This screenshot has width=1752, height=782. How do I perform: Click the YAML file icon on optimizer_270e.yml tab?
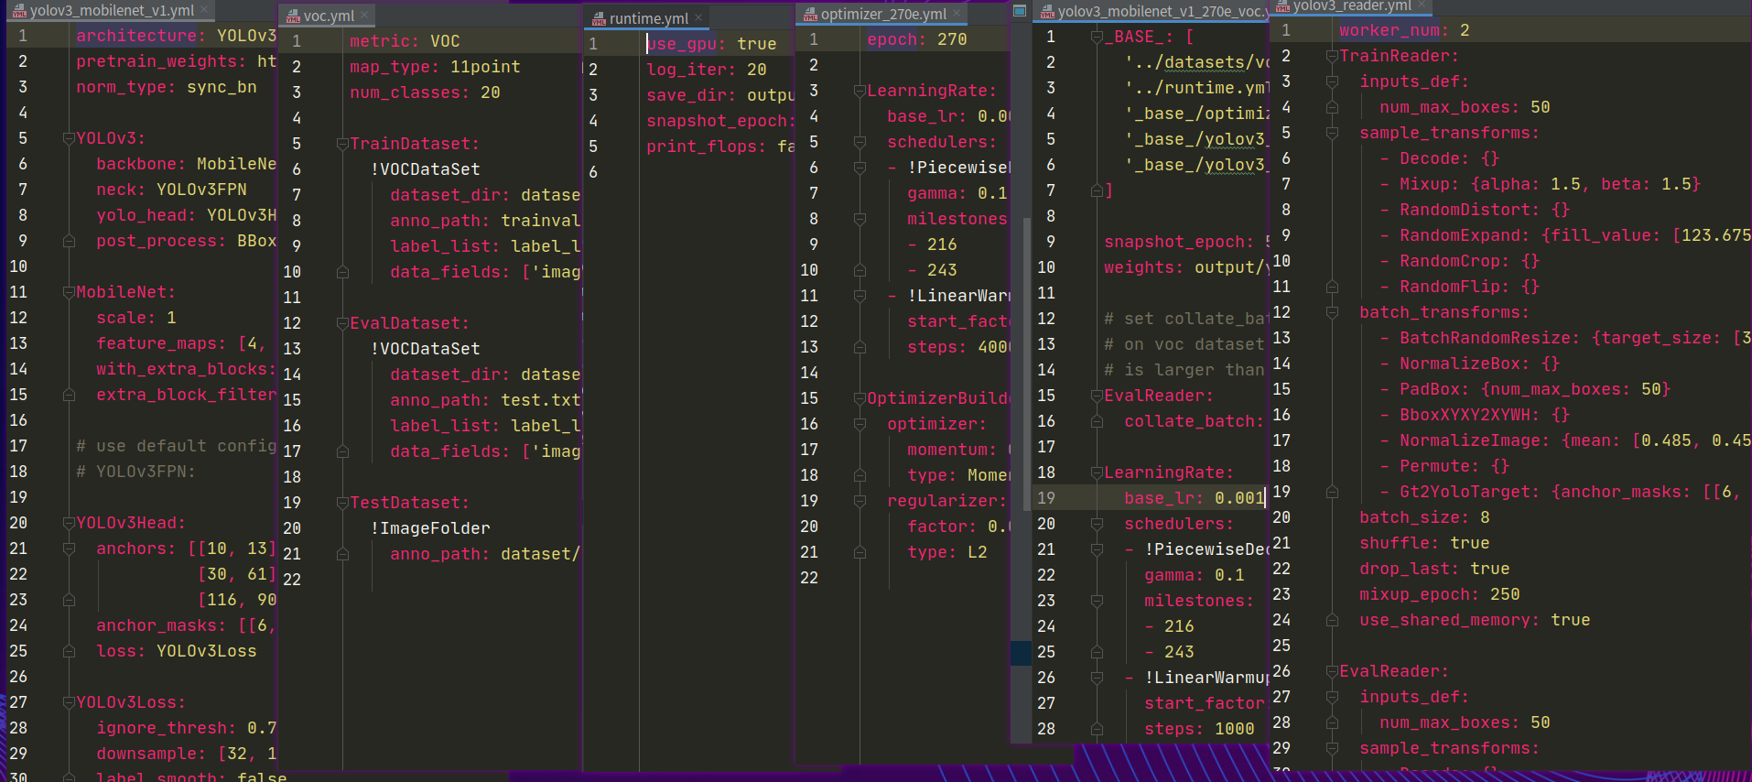point(810,15)
